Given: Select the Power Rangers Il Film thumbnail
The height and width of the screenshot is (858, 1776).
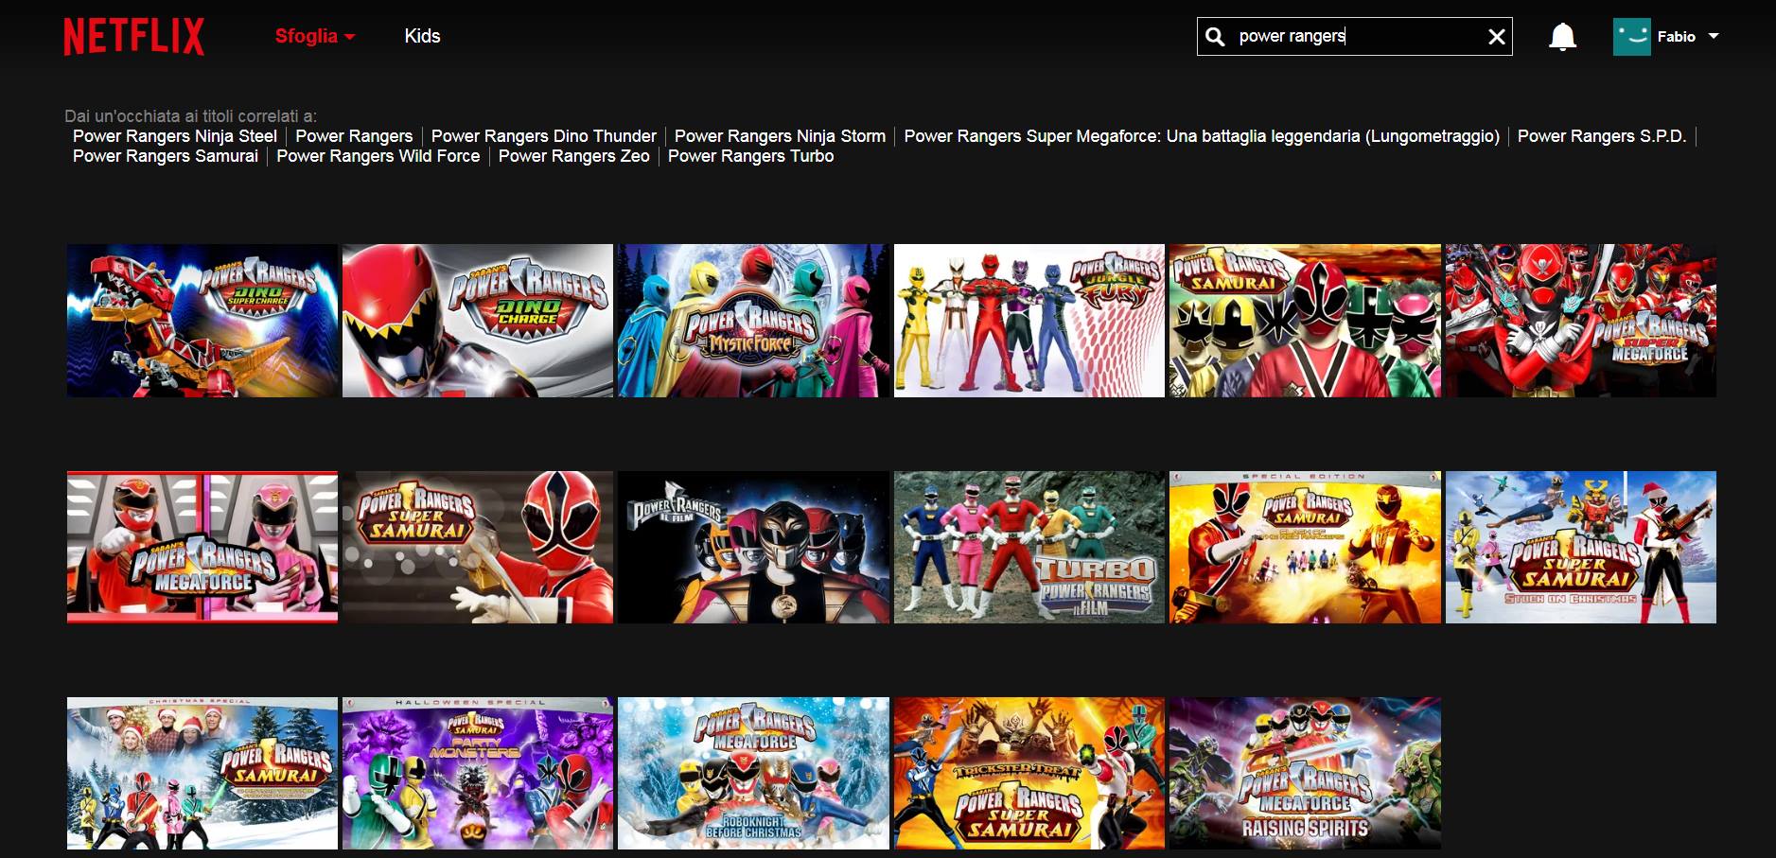Looking at the screenshot, I should coord(753,547).
